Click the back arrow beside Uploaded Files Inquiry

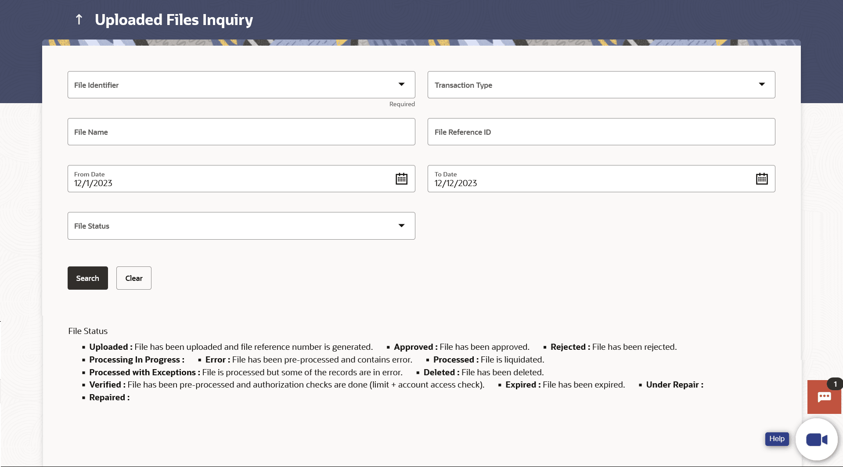pos(79,19)
